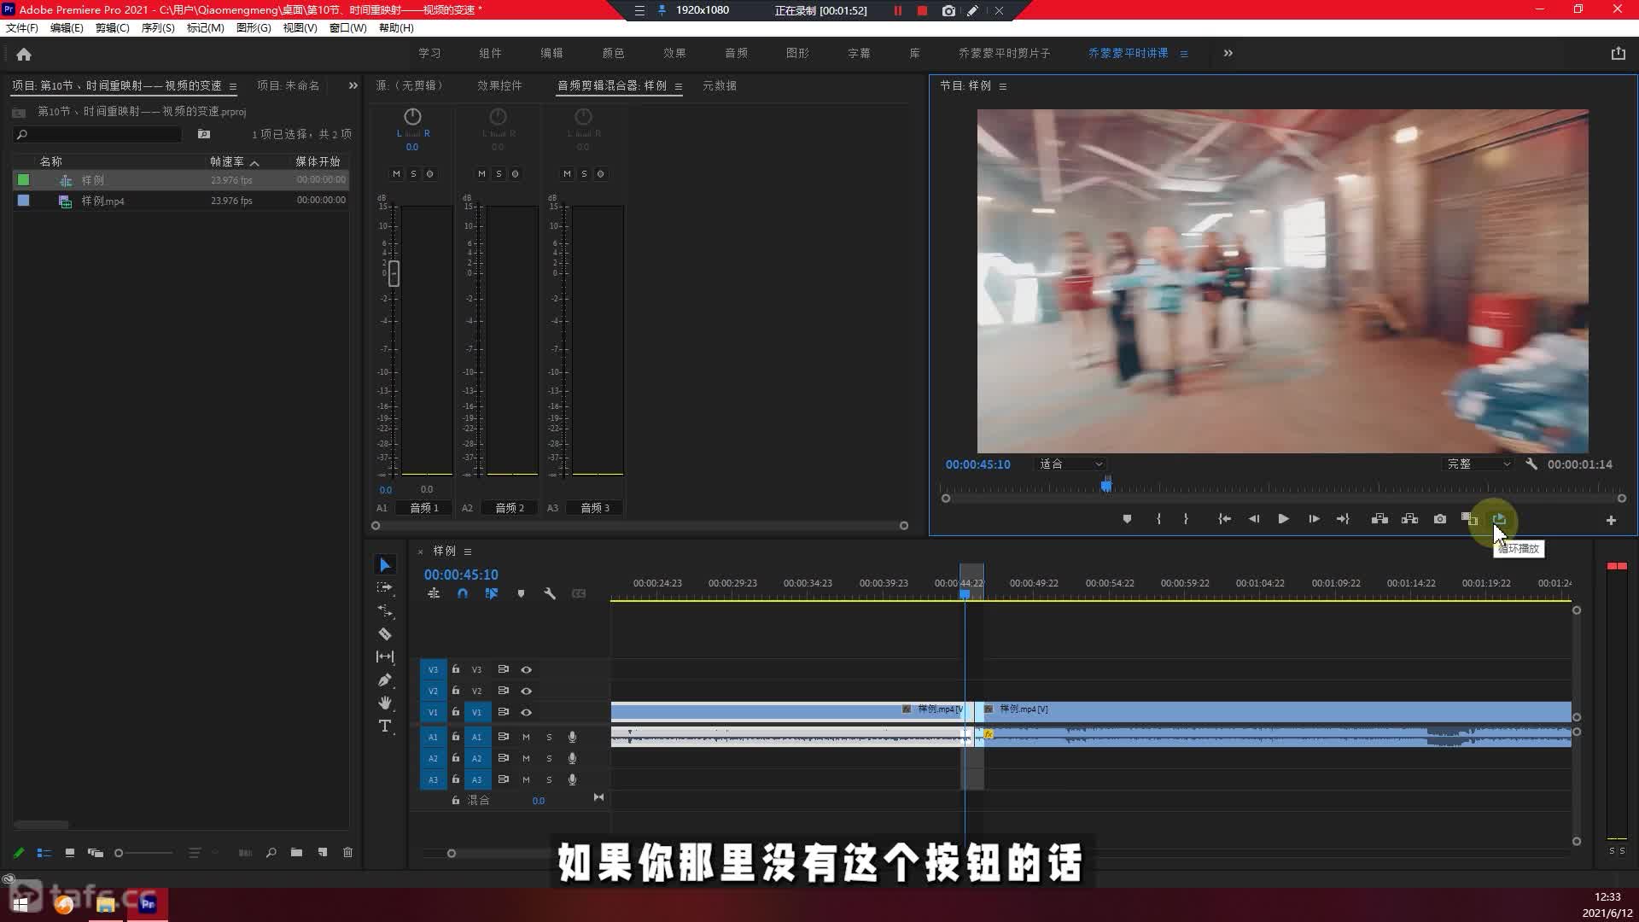Screen dimensions: 1639x922
Task: Toggle V3 track output eye
Action: click(527, 670)
